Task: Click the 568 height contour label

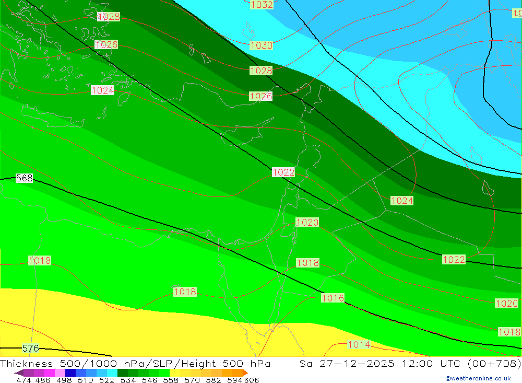Action: 25,178
